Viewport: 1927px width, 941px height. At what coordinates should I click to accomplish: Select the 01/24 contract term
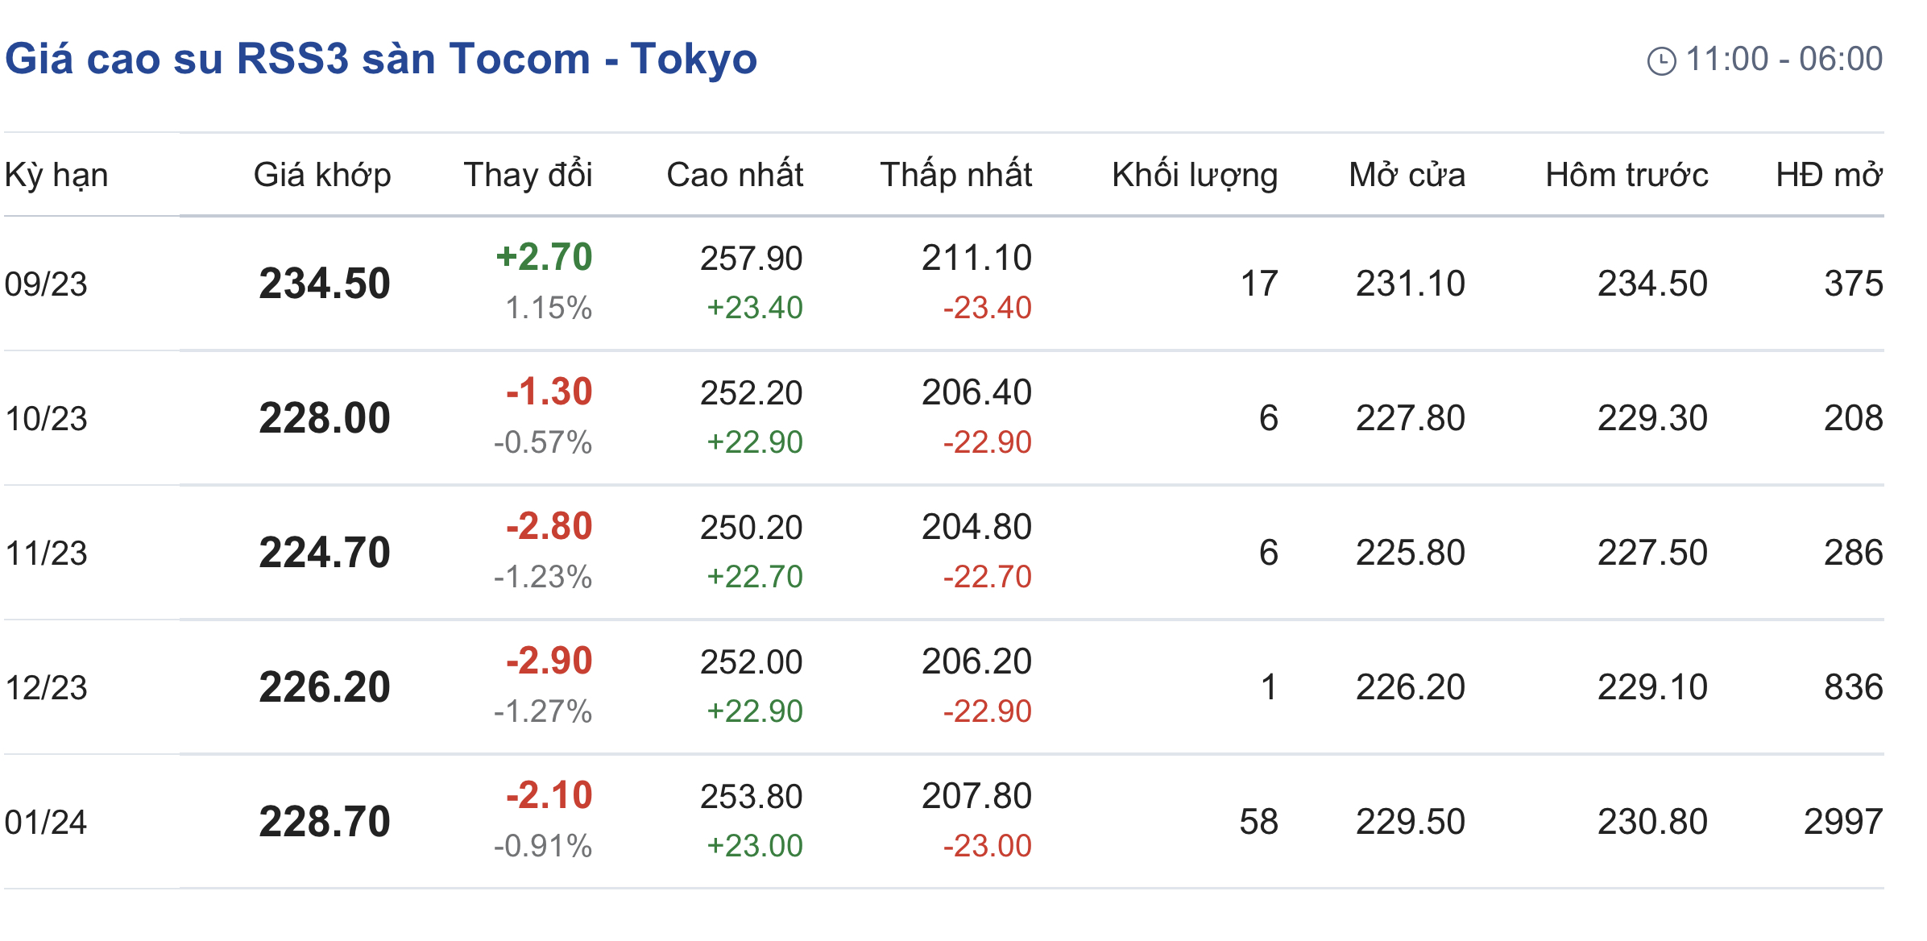point(46,822)
